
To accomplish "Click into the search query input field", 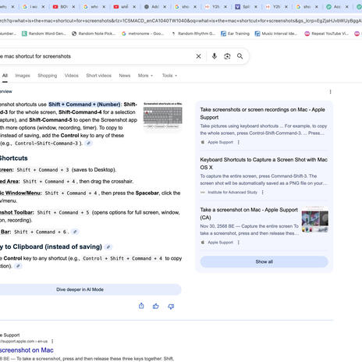I will pyautogui.click(x=96, y=56).
